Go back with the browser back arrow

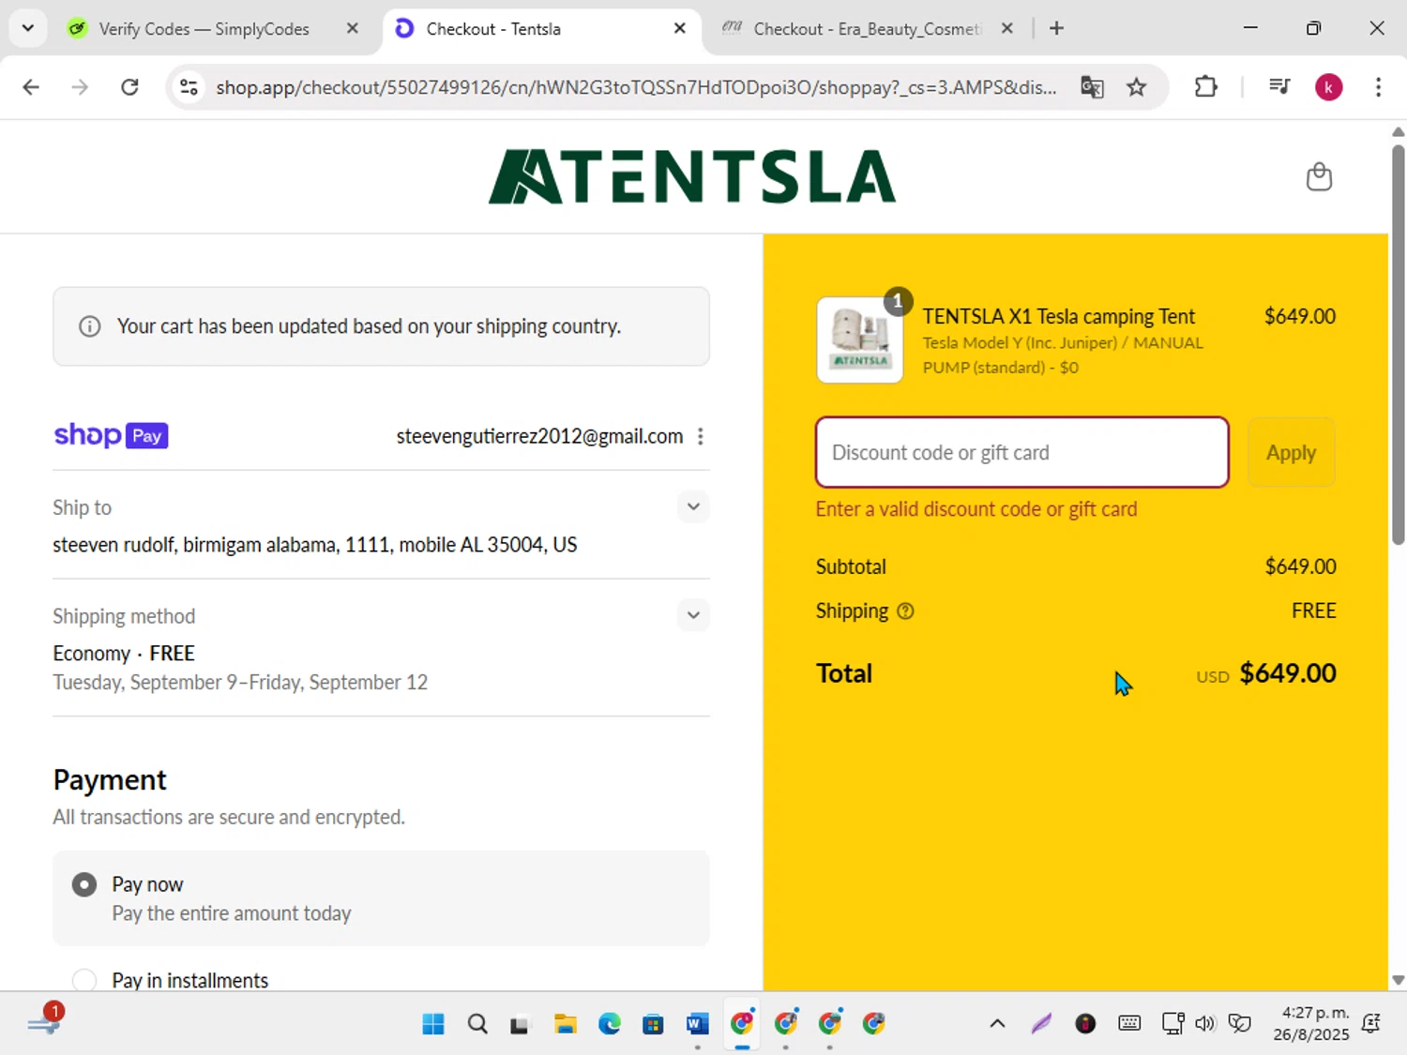tap(31, 87)
